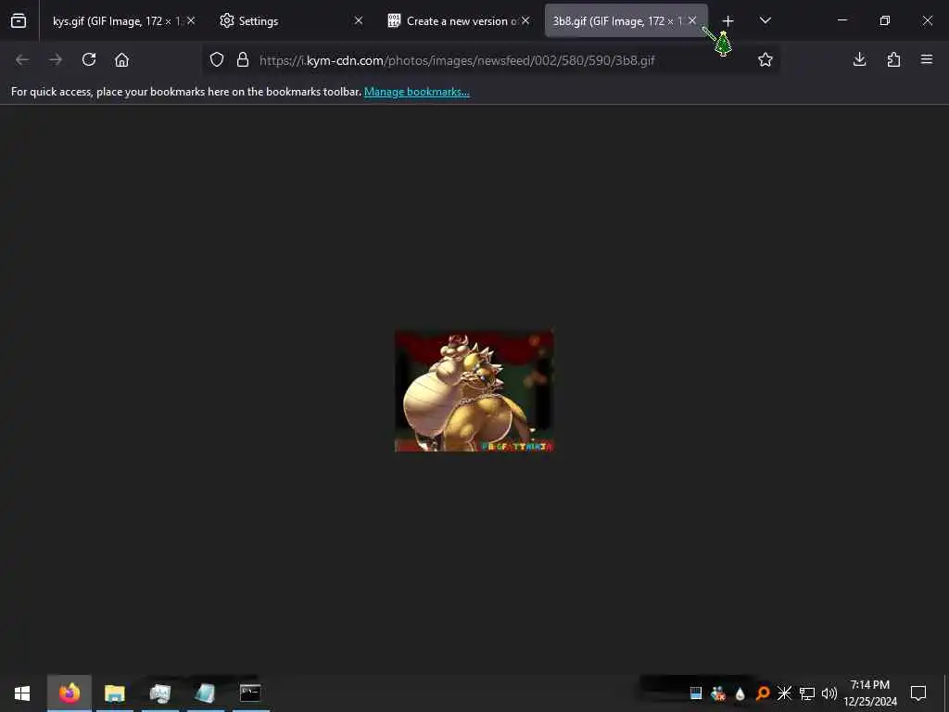This screenshot has width=949, height=712.
Task: Open the blue notepad taskbar app
Action: pyautogui.click(x=205, y=693)
